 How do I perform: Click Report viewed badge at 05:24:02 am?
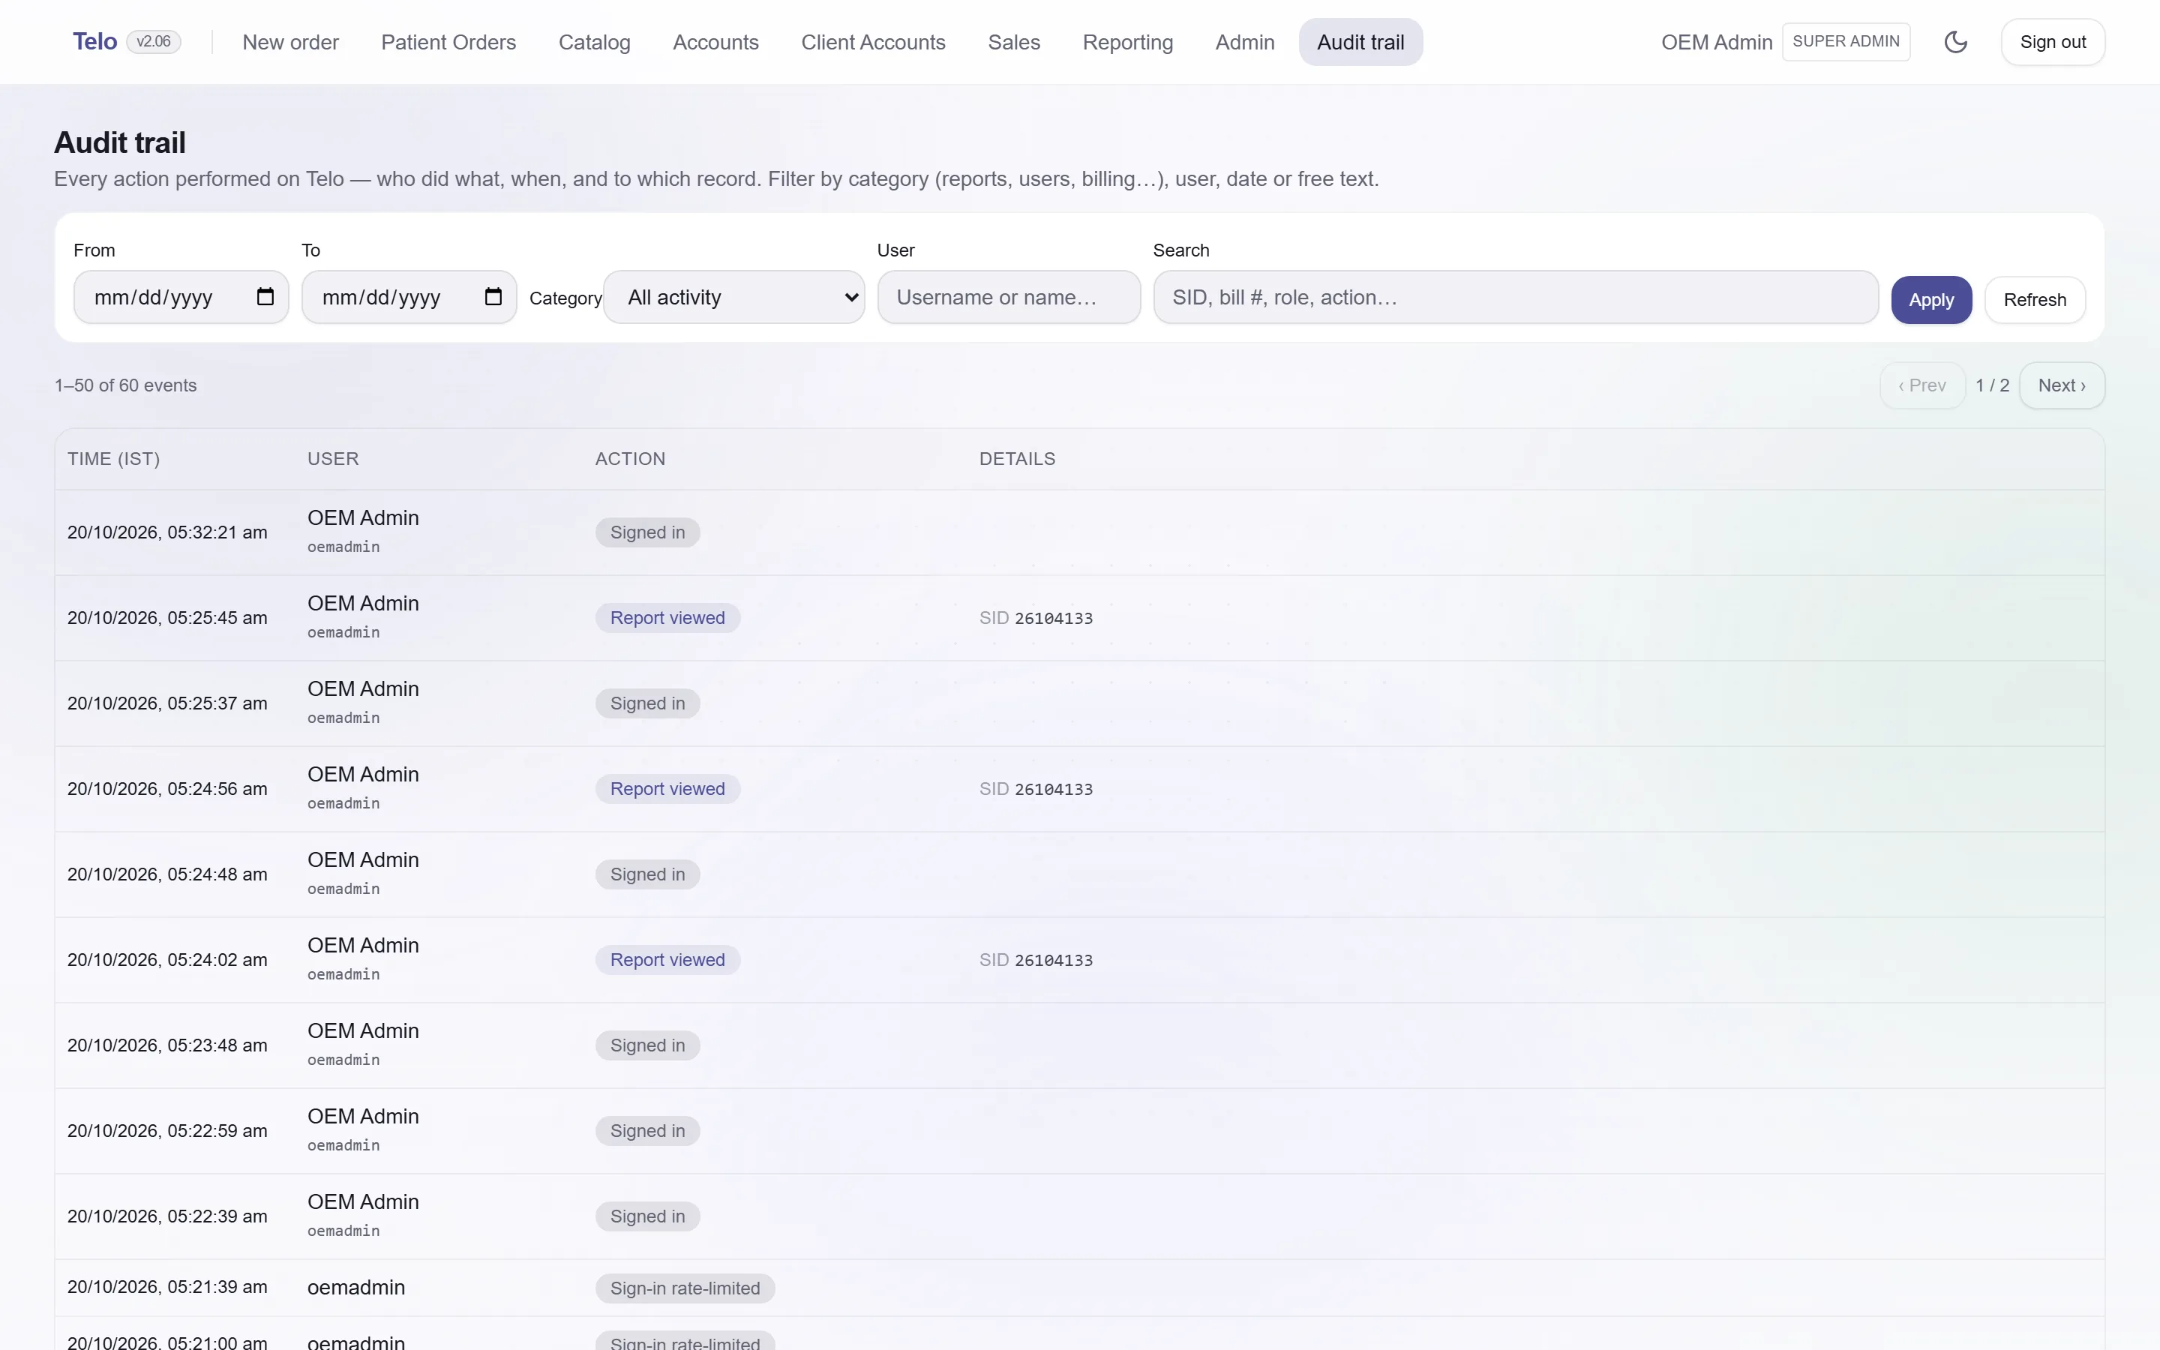point(667,960)
